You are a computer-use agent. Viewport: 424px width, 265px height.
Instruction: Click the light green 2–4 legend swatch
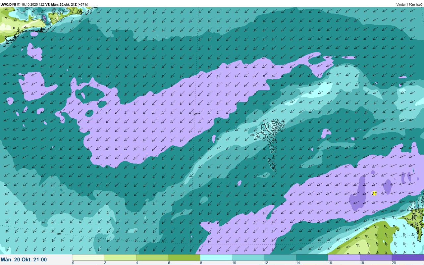pyautogui.click(x=120, y=257)
